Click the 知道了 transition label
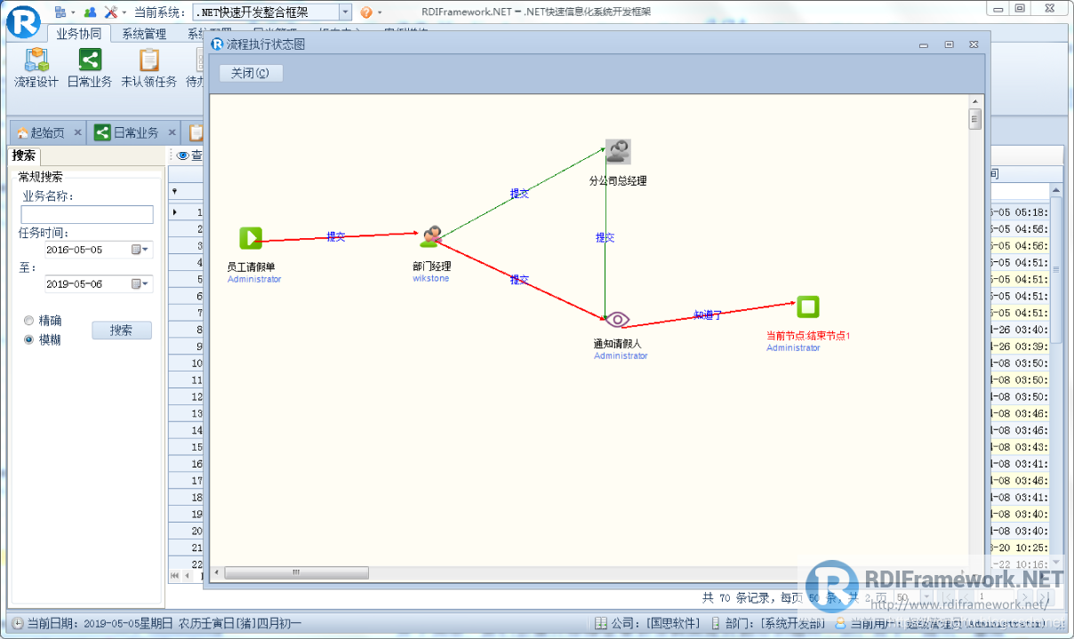 coord(708,315)
